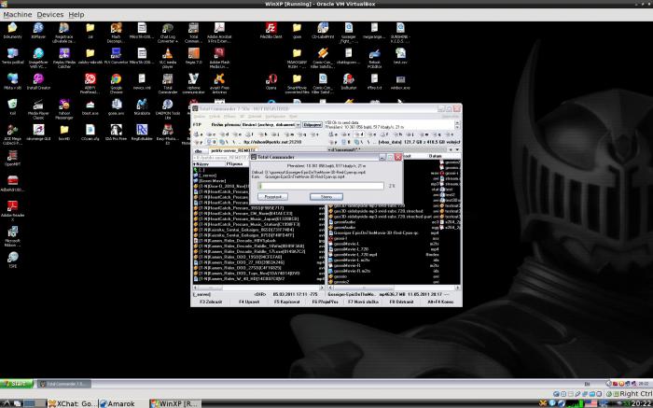Sort left panel by Přípona column
The height and width of the screenshot is (408, 653).
(239, 163)
